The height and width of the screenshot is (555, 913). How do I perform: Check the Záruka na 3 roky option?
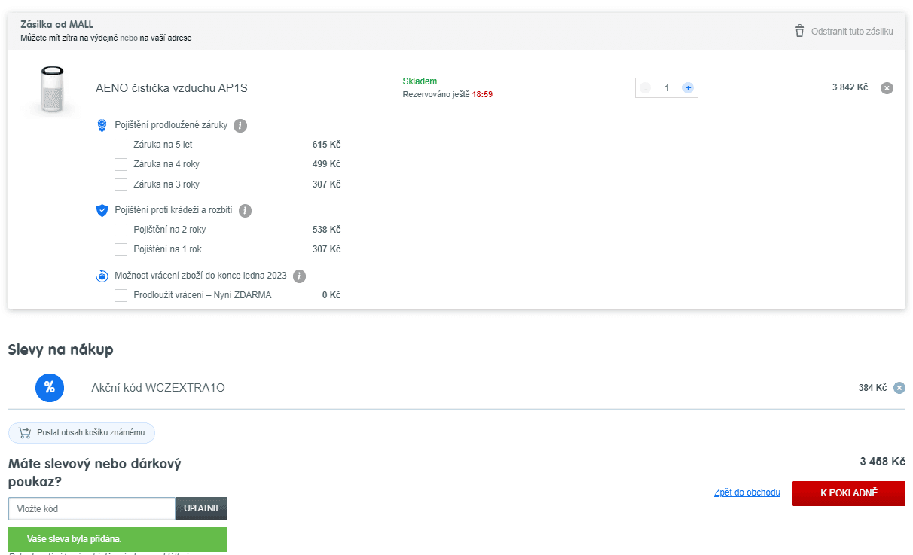click(x=121, y=184)
